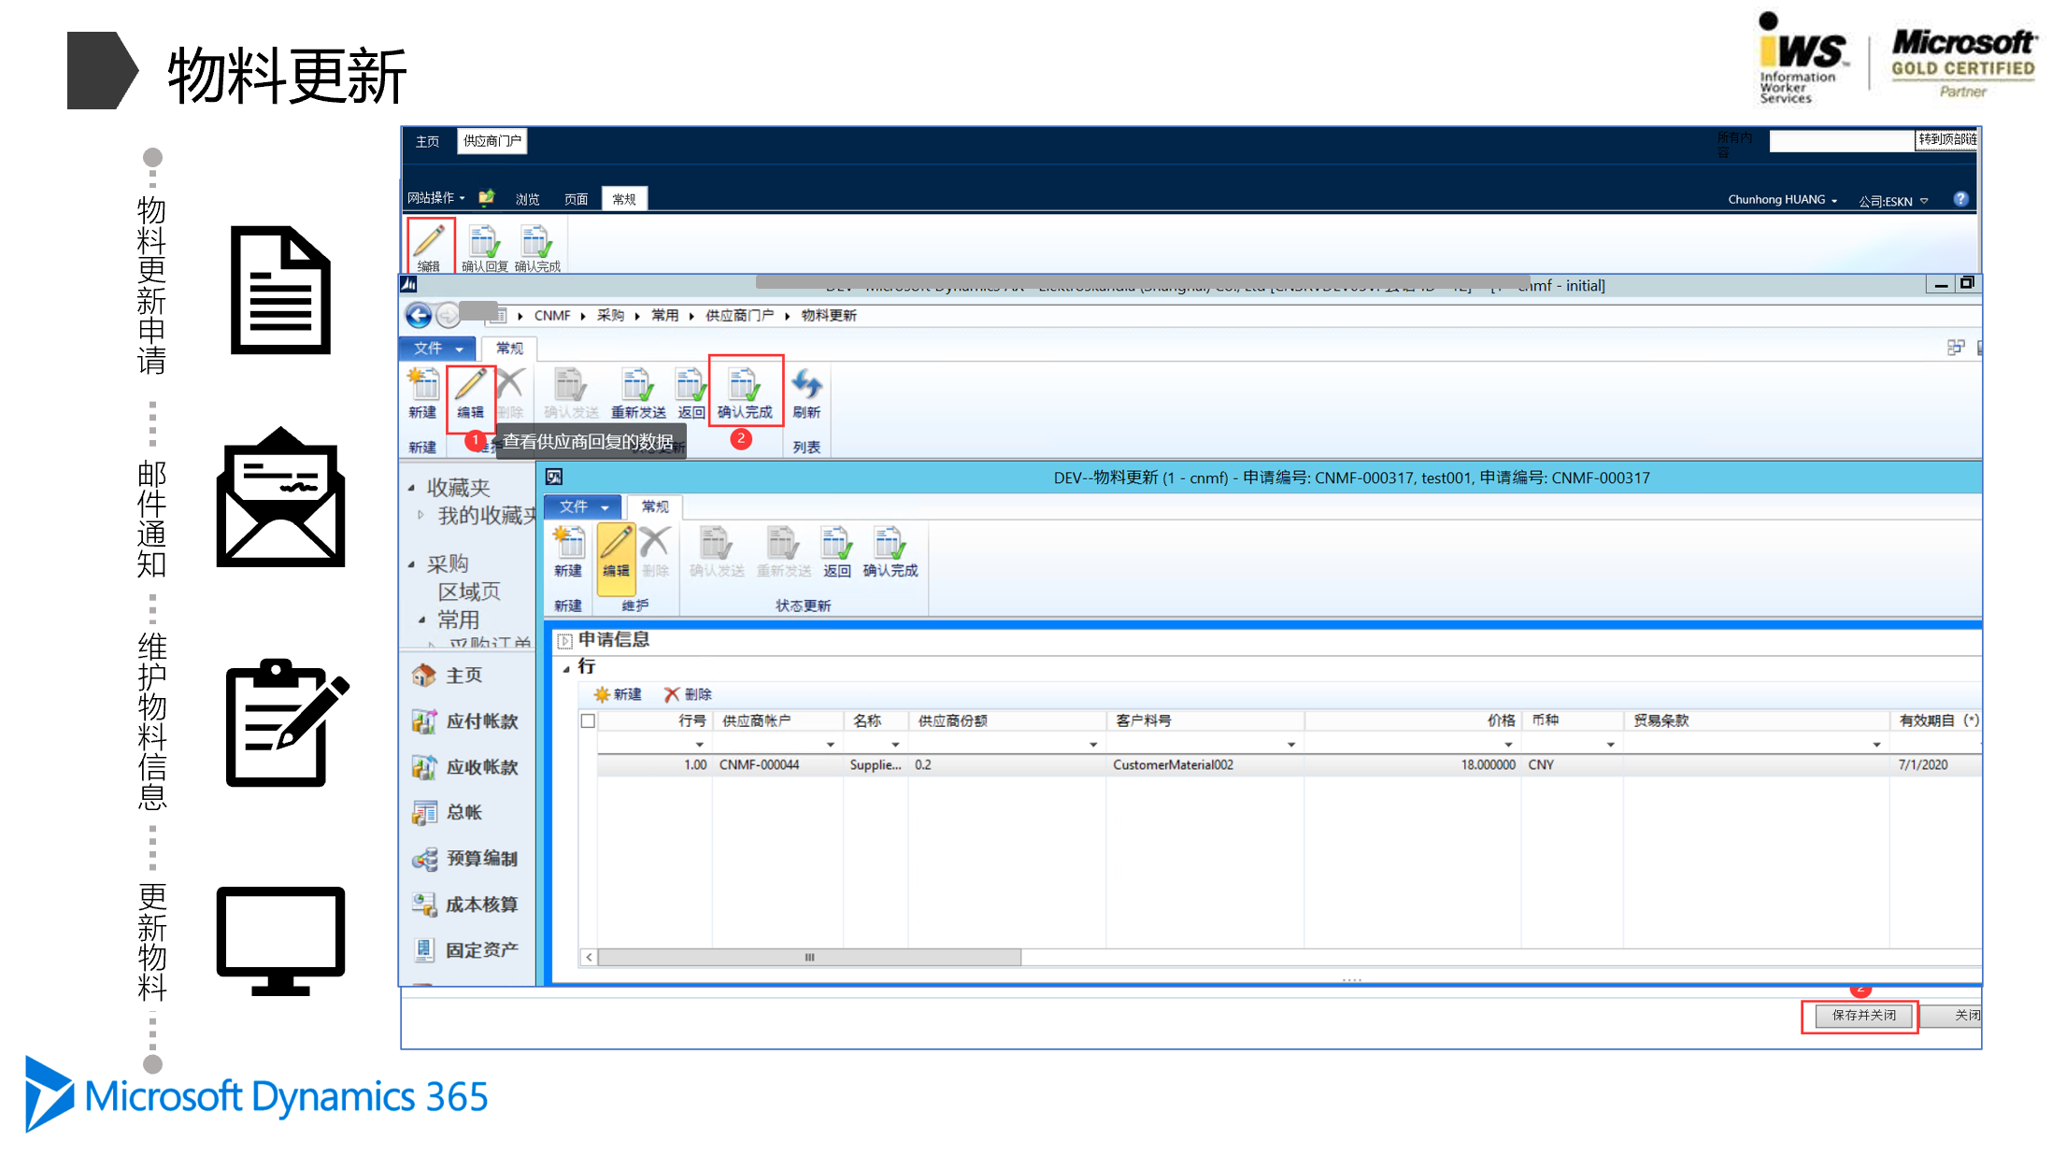Image resolution: width=2052 pixels, height=1154 pixels.
Task: Collapse the 收藏夹 tree node
Action: pyautogui.click(x=411, y=488)
